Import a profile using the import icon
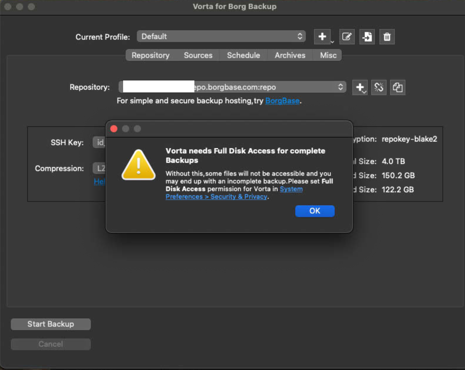Viewport: 465px width, 370px height. coord(367,37)
